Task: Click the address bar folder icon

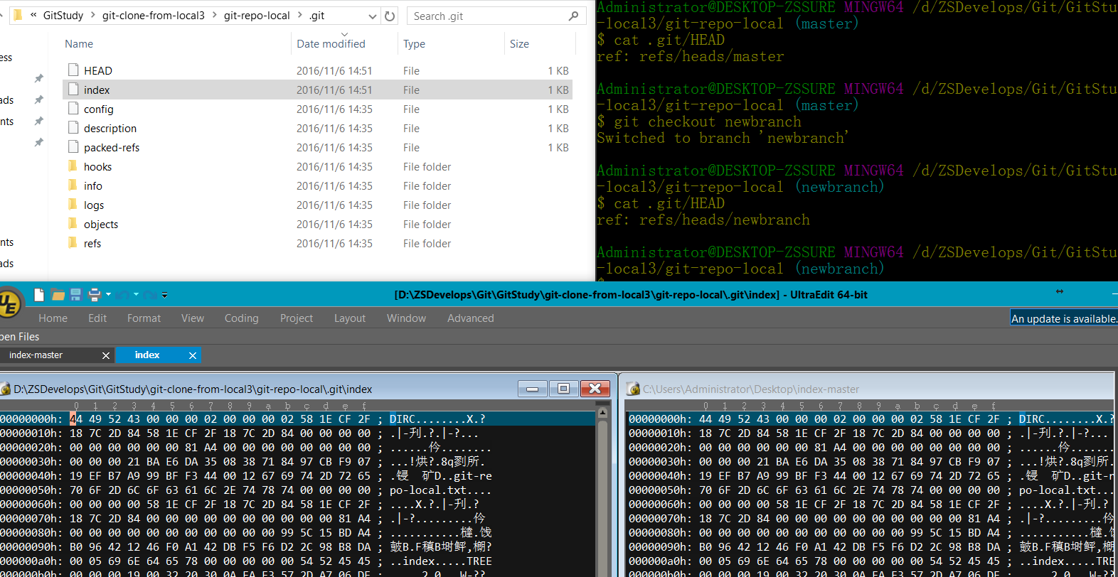Action: coord(18,15)
